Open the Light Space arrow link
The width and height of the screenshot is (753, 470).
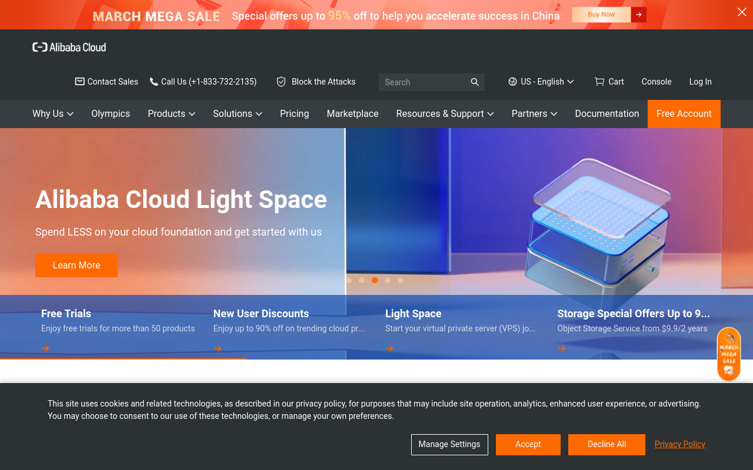click(x=389, y=348)
